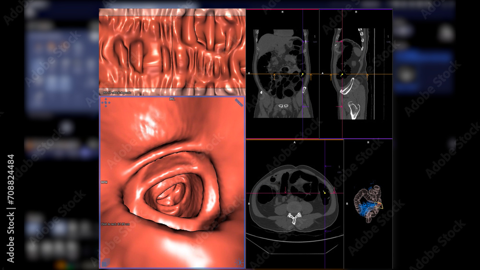Click the 3D colon overview model
The height and width of the screenshot is (270, 480).
click(x=369, y=204)
